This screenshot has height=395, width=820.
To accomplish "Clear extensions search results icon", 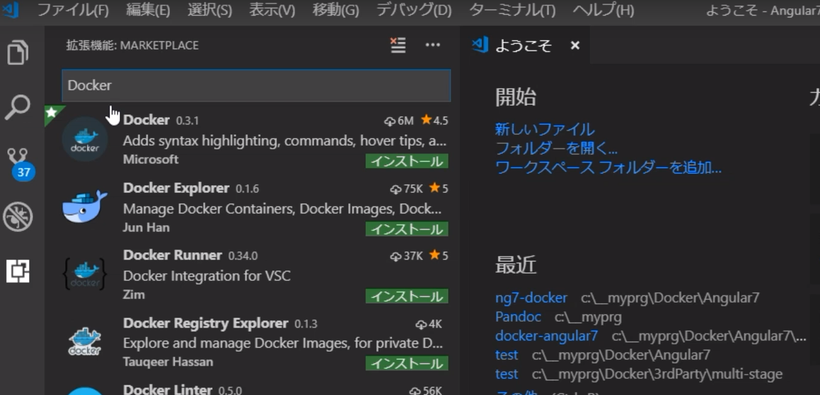I will click(397, 45).
